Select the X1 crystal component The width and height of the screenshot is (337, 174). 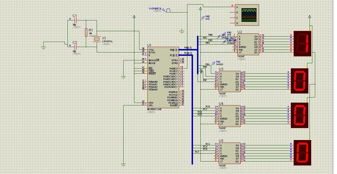coord(97,39)
